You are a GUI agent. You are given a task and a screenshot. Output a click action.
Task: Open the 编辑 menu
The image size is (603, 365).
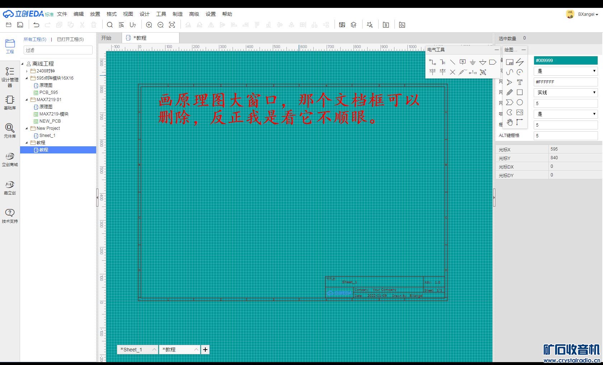[x=79, y=14]
